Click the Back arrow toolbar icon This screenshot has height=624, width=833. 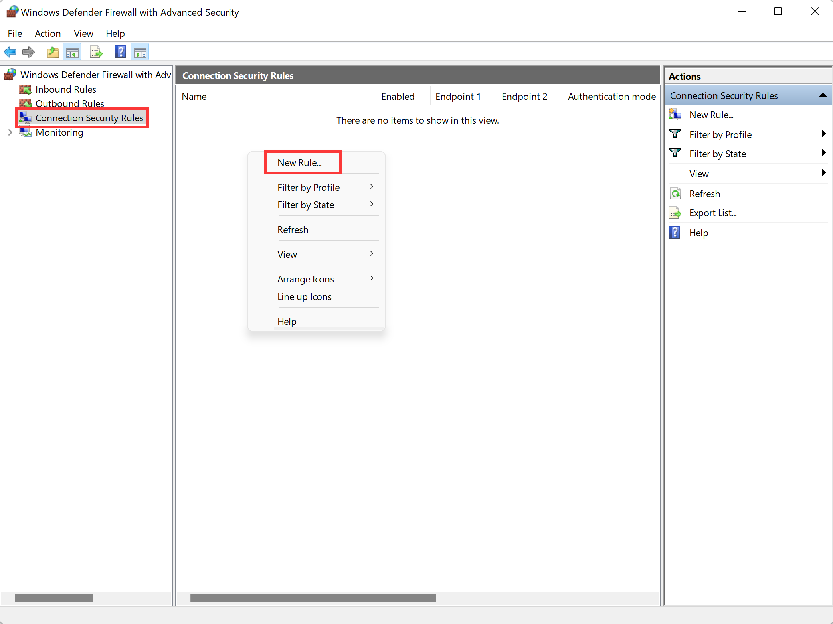10,52
